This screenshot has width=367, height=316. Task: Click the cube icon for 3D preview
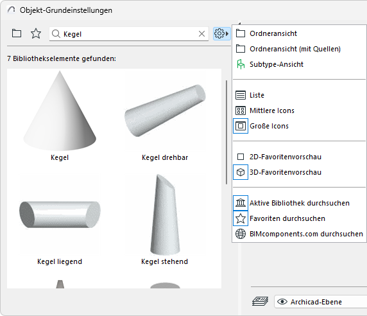pyautogui.click(x=241, y=172)
